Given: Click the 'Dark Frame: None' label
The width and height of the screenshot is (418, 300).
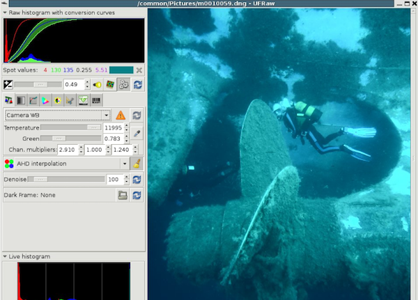Looking at the screenshot, I should (29, 195).
